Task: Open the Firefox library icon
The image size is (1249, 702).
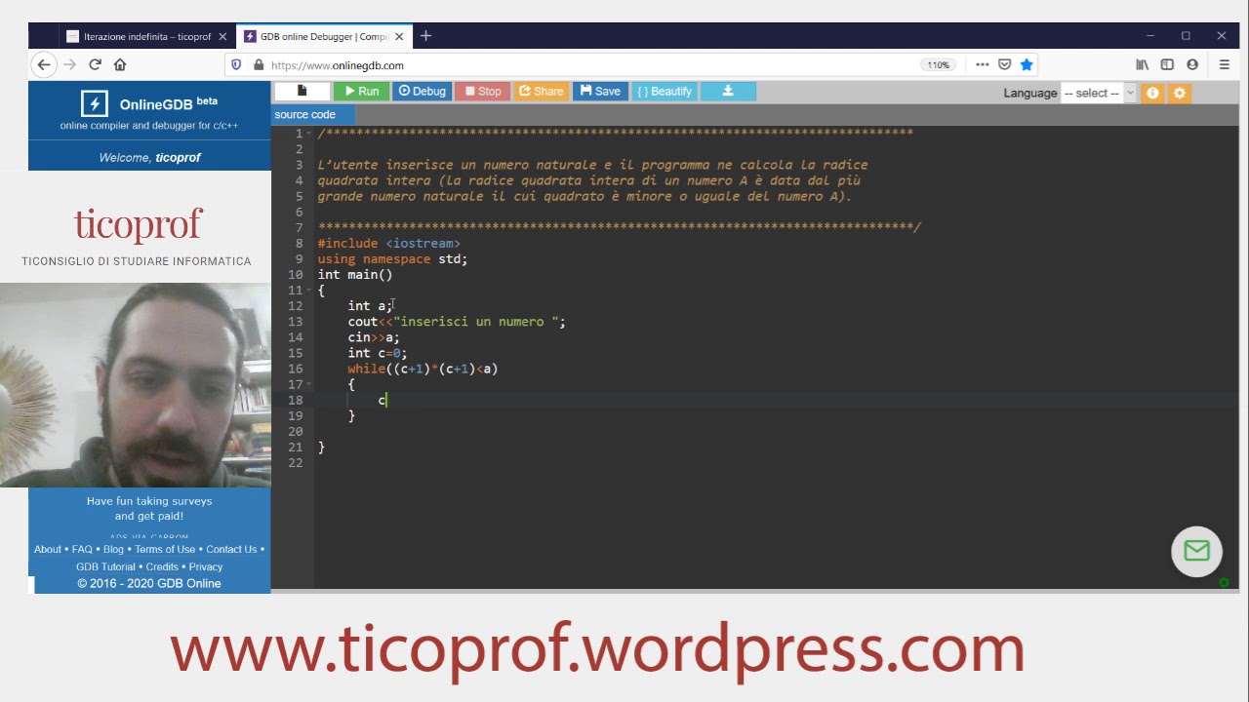Action: pos(1142,65)
